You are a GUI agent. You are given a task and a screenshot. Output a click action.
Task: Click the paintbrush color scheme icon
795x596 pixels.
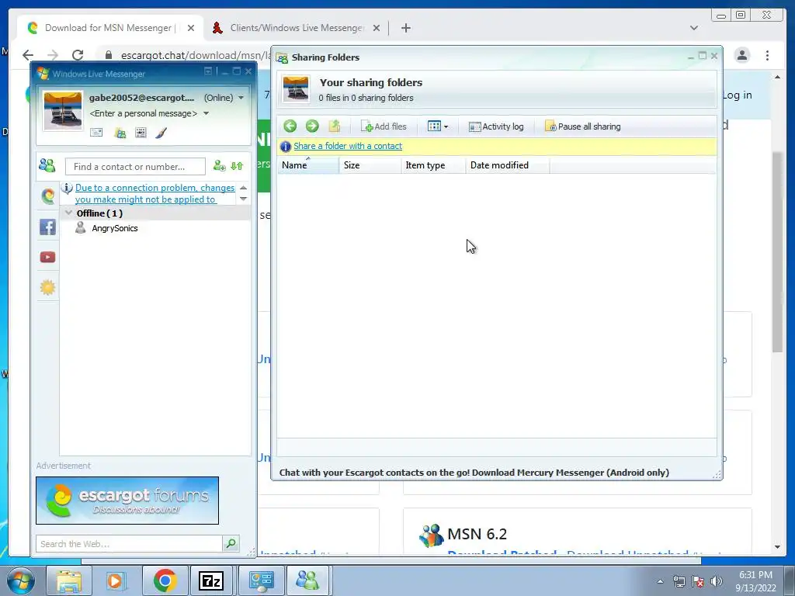161,133
